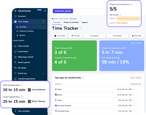This screenshot has height=115, width=146.
Task: Click Sep 7 - Sep 13 link in blue card
Action: coord(136,43)
